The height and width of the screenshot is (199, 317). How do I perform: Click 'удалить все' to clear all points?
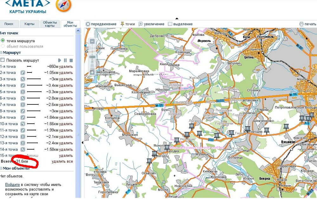click(62, 162)
